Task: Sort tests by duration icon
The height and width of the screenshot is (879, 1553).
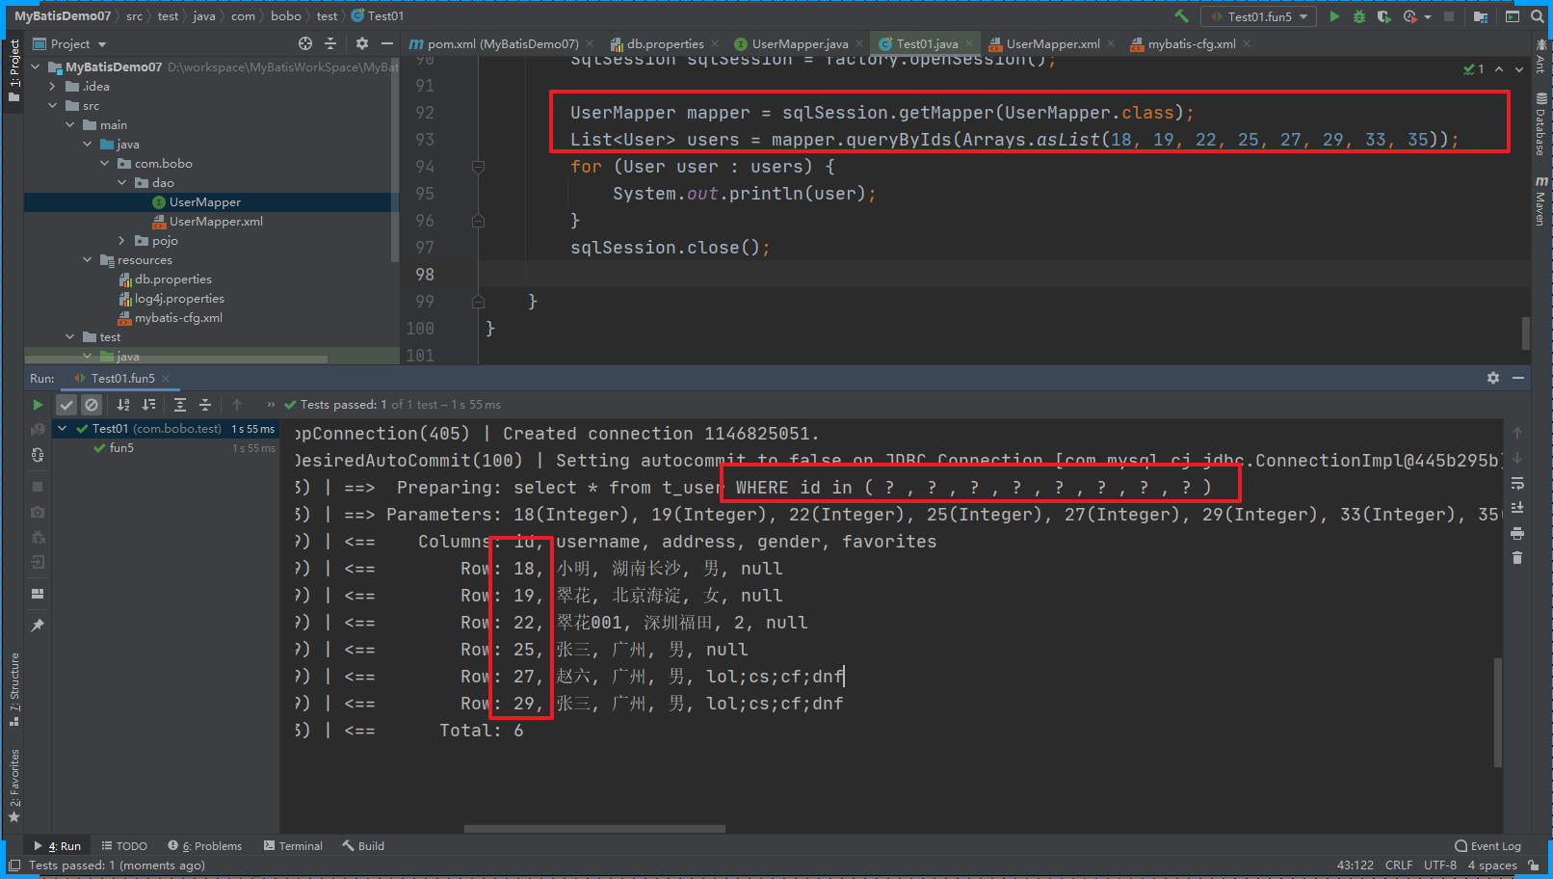Action: pos(148,405)
